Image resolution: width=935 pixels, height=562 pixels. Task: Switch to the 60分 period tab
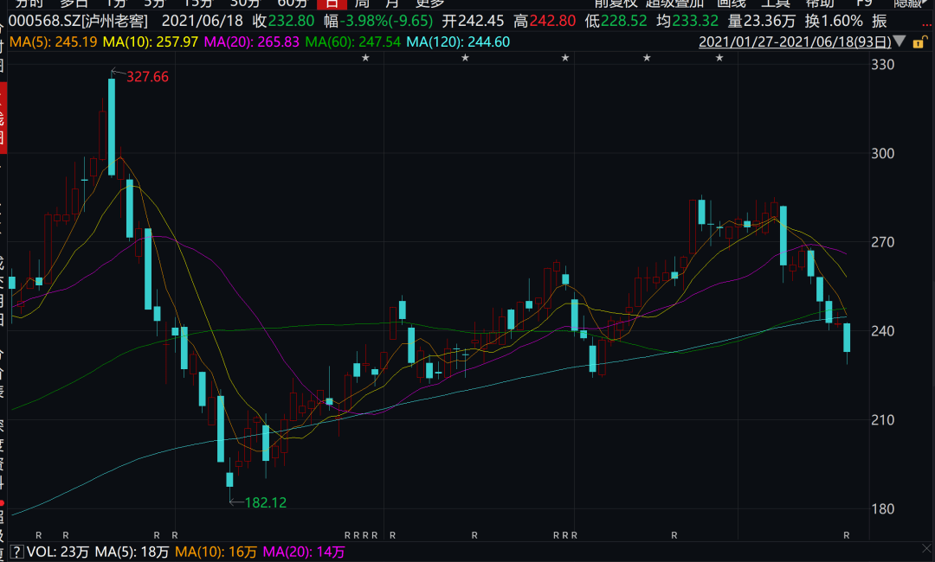(x=292, y=3)
